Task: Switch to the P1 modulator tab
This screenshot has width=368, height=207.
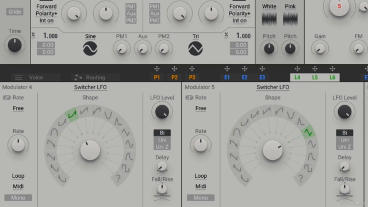Action: [157, 78]
